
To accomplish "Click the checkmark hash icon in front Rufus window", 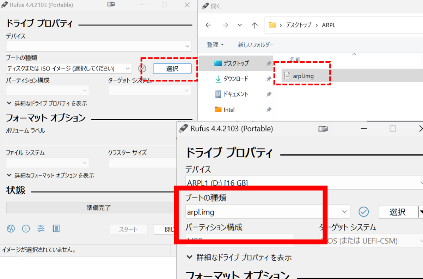I will coord(363,212).
